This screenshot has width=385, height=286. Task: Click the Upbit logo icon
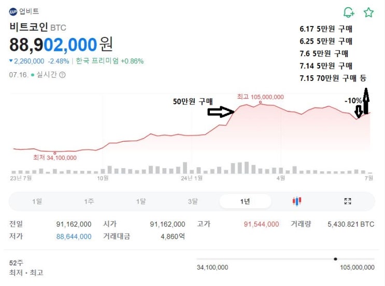13,11
